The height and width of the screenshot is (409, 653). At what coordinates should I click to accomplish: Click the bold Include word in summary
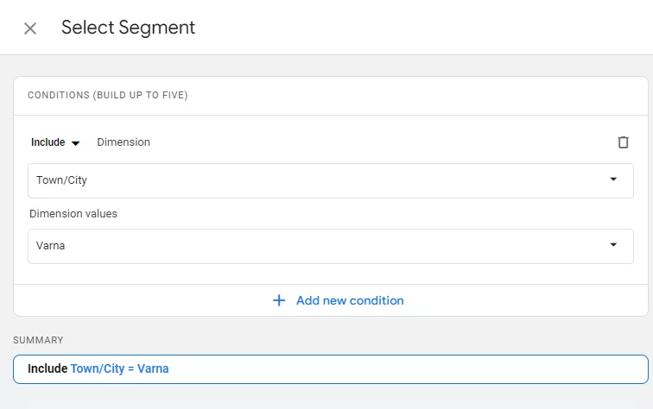48,368
